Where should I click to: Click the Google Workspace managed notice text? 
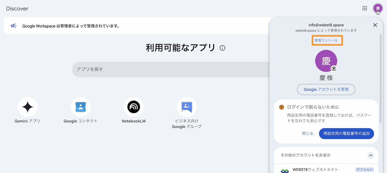(71, 26)
